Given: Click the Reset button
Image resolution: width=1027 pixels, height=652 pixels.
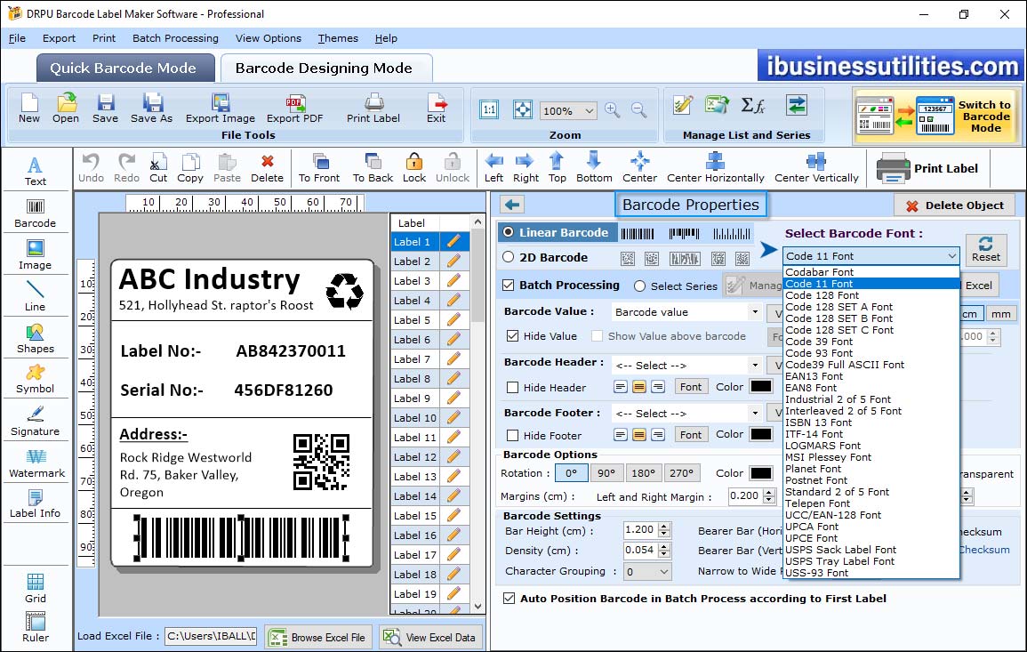Looking at the screenshot, I should coord(986,249).
